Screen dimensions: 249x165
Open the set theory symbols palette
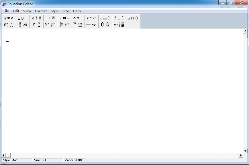tap(91, 18)
